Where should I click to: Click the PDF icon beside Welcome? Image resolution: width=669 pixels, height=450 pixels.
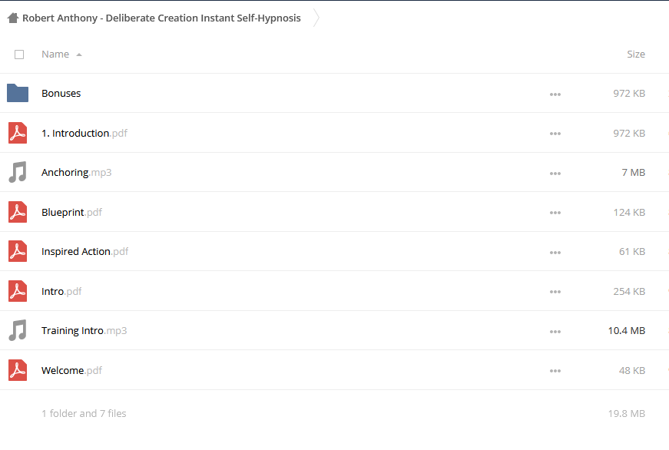[18, 370]
